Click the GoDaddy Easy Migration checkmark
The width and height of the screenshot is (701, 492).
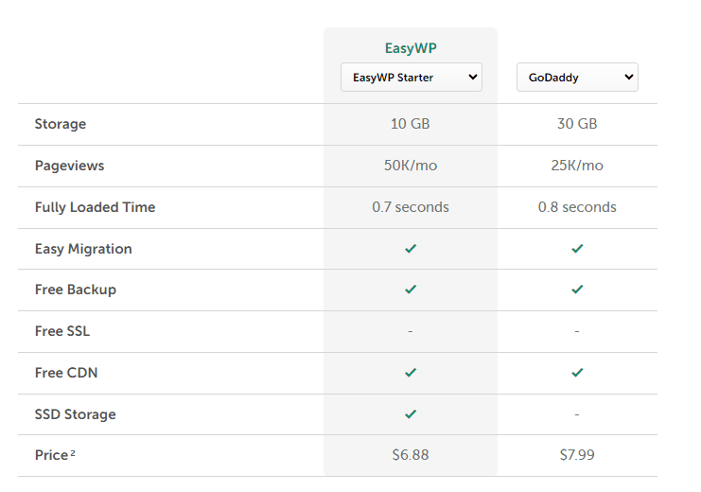point(577,249)
